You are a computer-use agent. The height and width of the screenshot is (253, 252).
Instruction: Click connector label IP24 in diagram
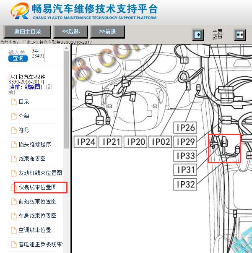[x=86, y=142]
